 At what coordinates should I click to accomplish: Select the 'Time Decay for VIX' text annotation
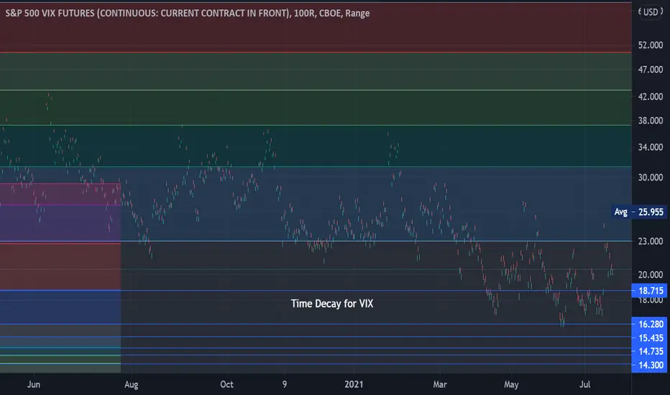(332, 304)
